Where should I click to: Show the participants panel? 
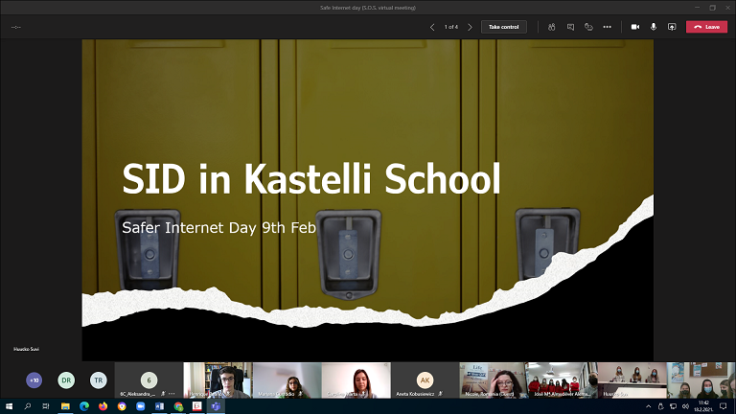pyautogui.click(x=552, y=27)
